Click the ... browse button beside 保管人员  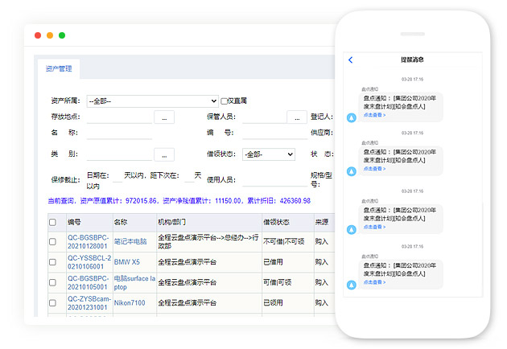[x=297, y=117]
